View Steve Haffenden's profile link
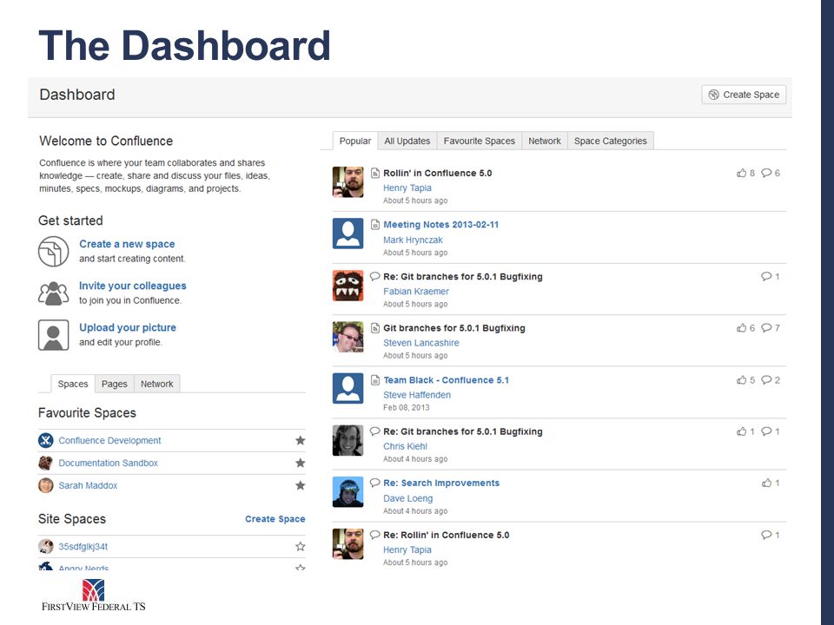The image size is (834, 625). [x=417, y=395]
